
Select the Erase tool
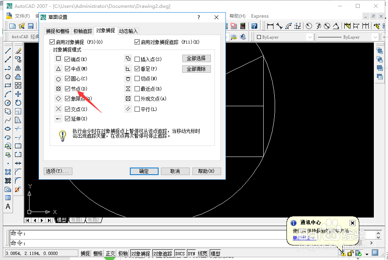click(18, 51)
